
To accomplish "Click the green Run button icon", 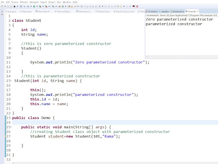I will click(x=34, y=6).
